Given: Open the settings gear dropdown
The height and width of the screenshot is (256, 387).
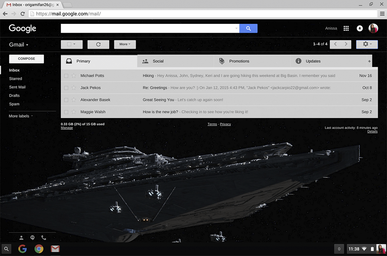Looking at the screenshot, I should click(x=367, y=44).
